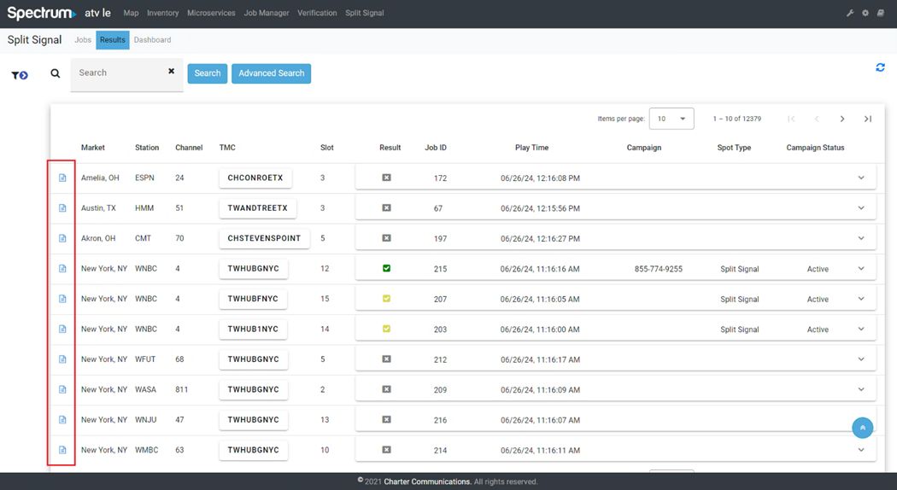Jump to the last results page
Screen dimensions: 897x490
coord(868,119)
